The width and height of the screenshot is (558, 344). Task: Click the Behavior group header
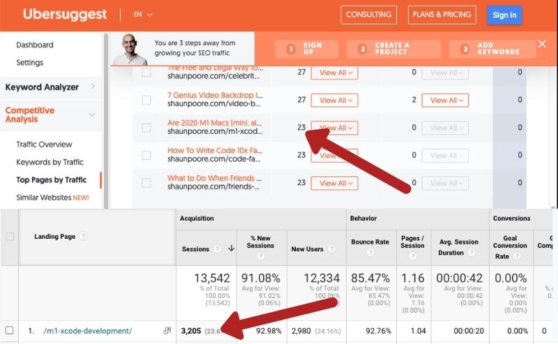363,218
